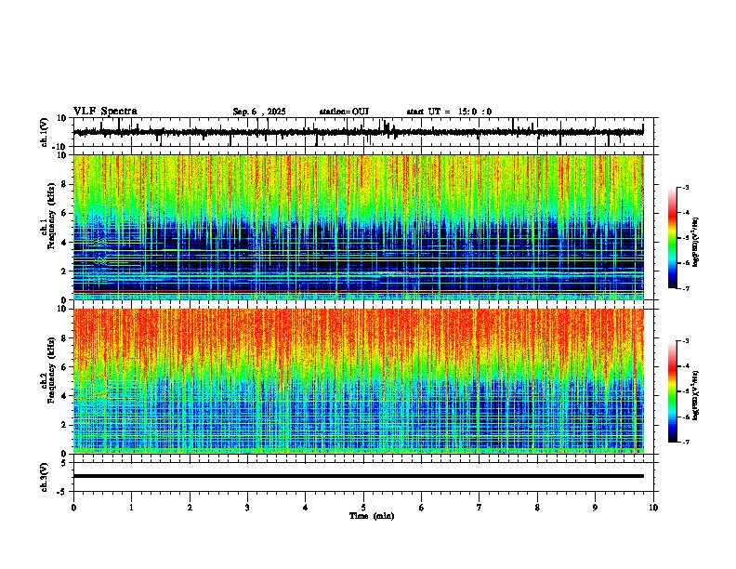Screen dimensions: 736x569
Task: Click the "-5" tick on ch.3(V) axis
Action: (x=62, y=492)
